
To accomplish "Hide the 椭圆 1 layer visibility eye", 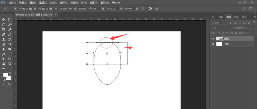I will tap(213, 39).
